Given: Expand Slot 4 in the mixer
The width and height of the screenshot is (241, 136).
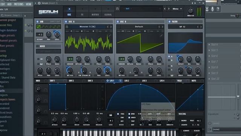Looking at the screenshot, I should pyautogui.click(x=209, y=45).
